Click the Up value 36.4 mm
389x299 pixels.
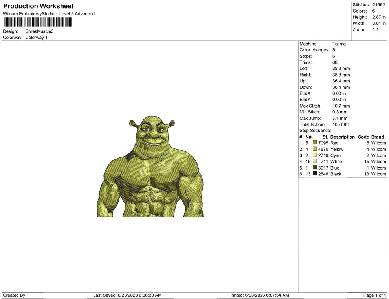(x=341, y=81)
